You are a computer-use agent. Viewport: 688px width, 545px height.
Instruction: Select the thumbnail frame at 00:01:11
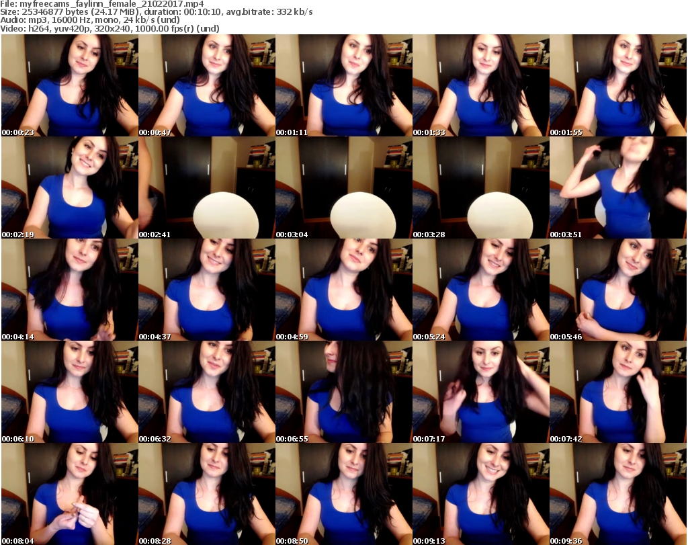tap(344, 85)
